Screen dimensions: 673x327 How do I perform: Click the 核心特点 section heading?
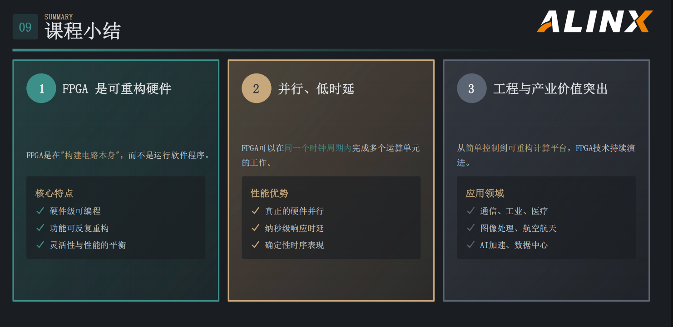pyautogui.click(x=54, y=193)
